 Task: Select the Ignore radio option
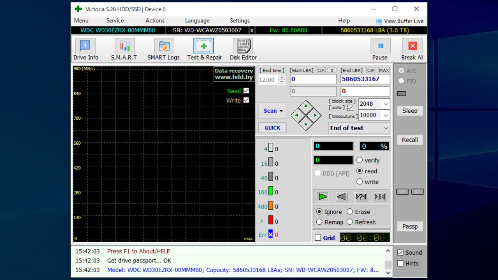(319, 212)
